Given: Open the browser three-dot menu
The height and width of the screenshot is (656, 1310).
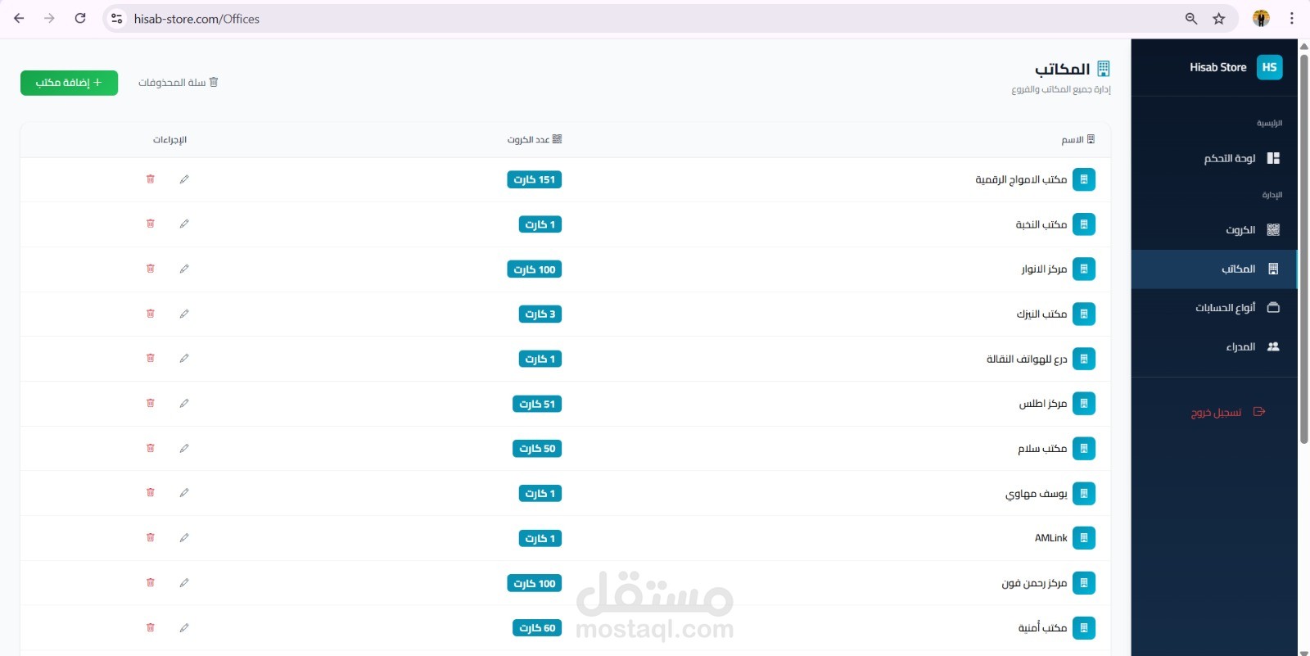Looking at the screenshot, I should point(1292,19).
